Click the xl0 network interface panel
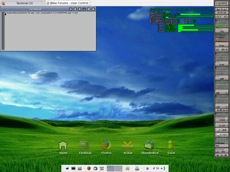 (222, 107)
